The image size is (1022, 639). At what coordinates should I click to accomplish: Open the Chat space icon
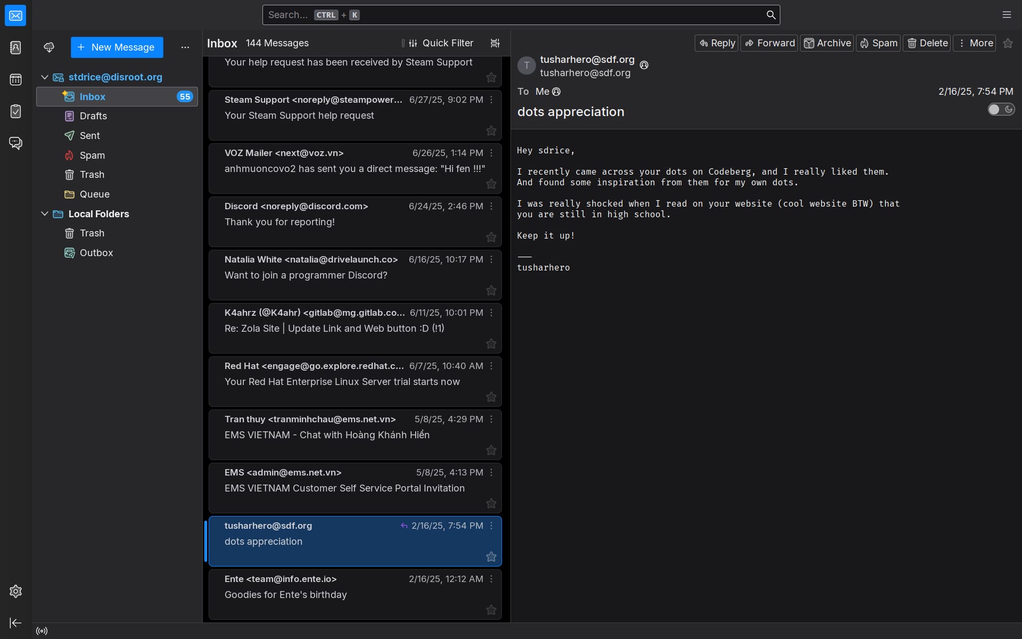pyautogui.click(x=15, y=143)
